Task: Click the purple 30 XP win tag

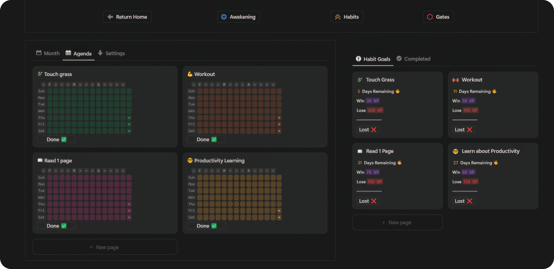Action: coord(373,101)
